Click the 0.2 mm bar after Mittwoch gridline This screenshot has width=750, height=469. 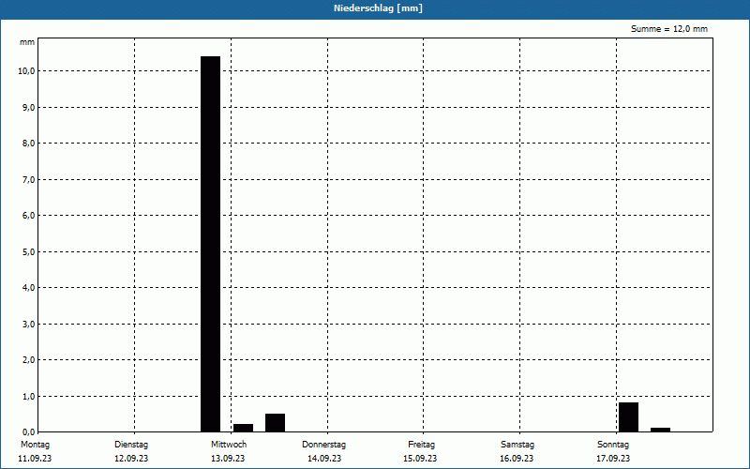(243, 428)
